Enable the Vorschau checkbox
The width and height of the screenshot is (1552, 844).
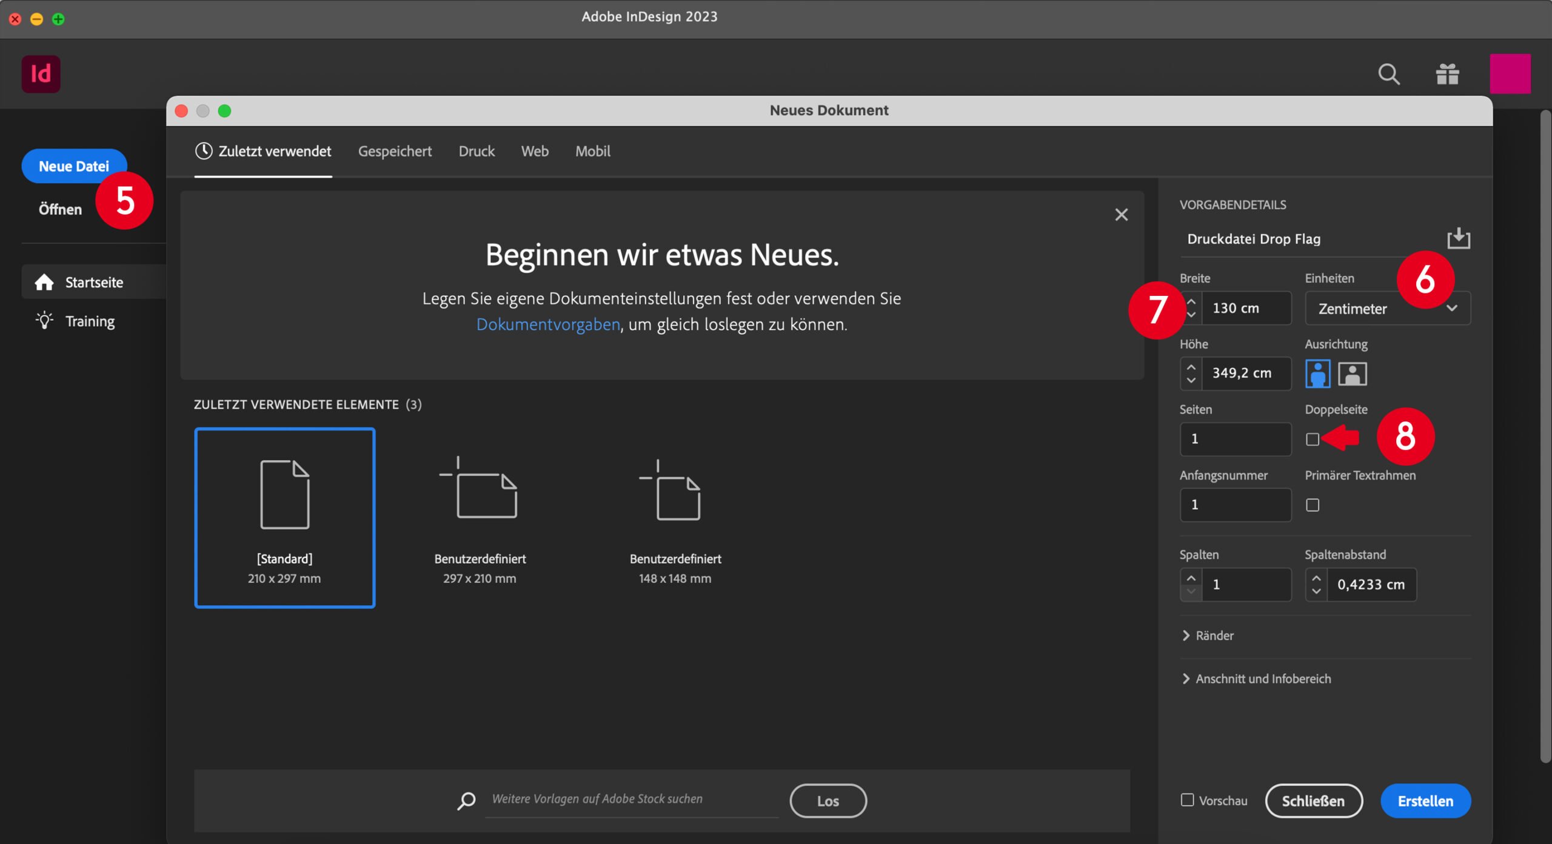[x=1187, y=800]
